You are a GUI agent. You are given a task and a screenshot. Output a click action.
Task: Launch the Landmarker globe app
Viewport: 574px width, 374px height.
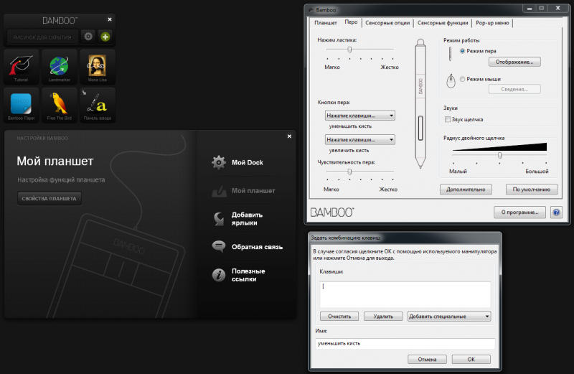point(60,67)
